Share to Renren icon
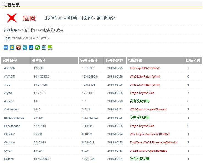 point(31,48)
